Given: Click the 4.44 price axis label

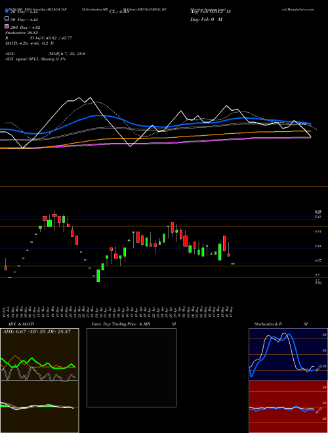Looking at the screenshot, I should (318, 246).
